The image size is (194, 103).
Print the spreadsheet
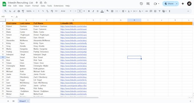(x=19, y=11)
